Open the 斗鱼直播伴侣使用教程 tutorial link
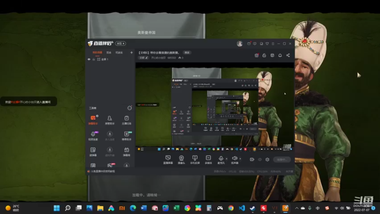Screen dimensions: 380x214 103,171
